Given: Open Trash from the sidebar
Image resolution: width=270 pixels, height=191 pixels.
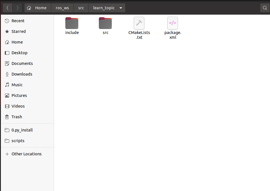Looking at the screenshot, I should click(27, 117).
